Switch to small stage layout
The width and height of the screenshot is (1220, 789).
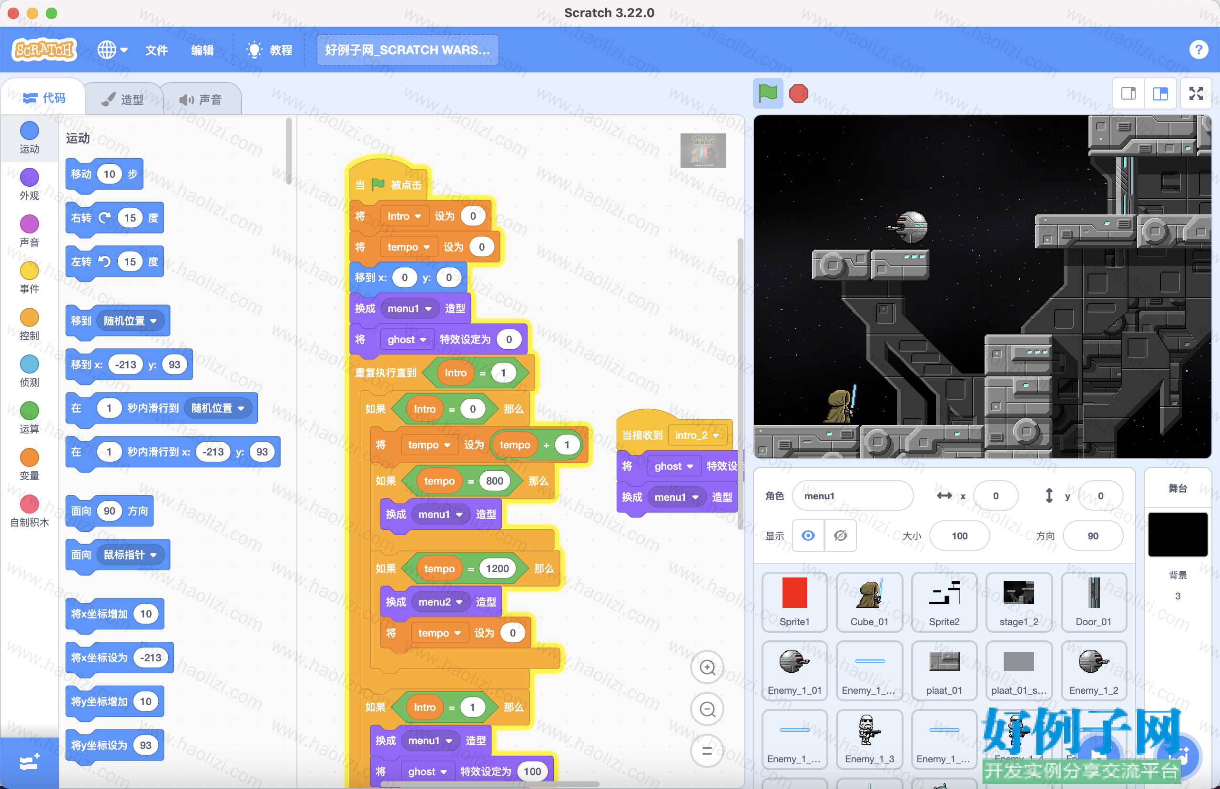click(1128, 93)
